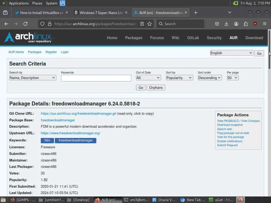Viewport: 271px width, 203px height.
Task: Click Download snapshot link
Action: pyautogui.click(x=230, y=125)
